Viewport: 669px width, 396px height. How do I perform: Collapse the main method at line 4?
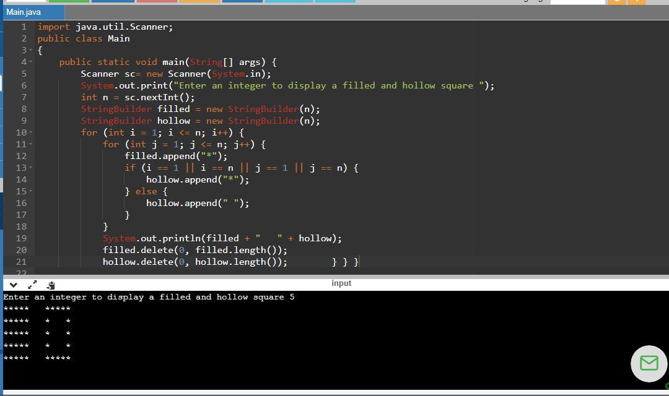(30, 62)
